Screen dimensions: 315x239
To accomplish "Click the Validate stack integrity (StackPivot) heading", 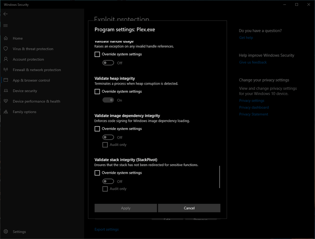I will [x=126, y=160].
